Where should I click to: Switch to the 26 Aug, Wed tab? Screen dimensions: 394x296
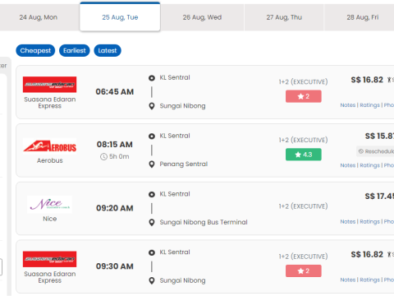(x=202, y=17)
